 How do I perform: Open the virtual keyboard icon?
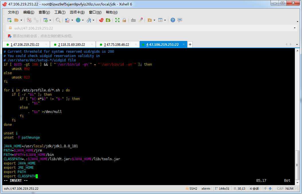pyautogui.click(x=133, y=20)
